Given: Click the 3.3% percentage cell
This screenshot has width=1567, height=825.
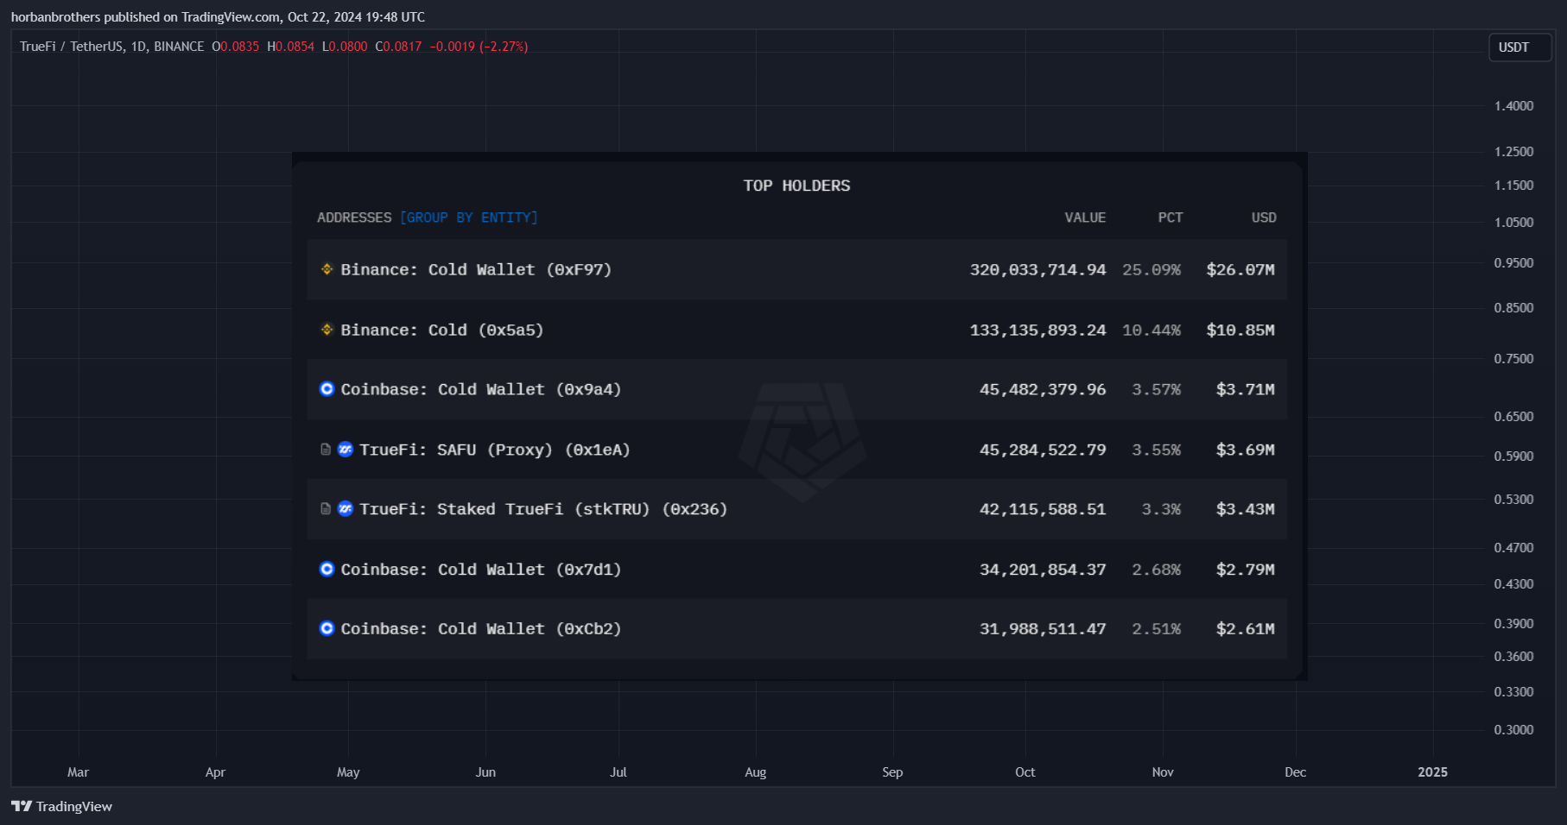Looking at the screenshot, I should pyautogui.click(x=1161, y=510).
